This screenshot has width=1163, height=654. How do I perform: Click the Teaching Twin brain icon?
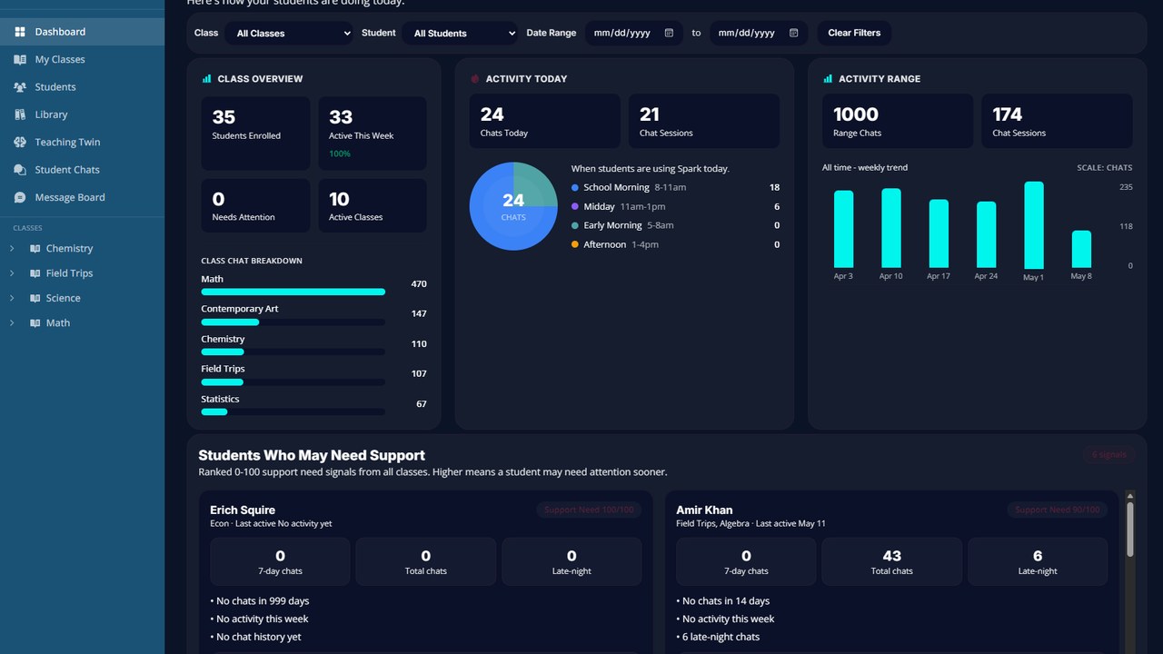coord(20,143)
